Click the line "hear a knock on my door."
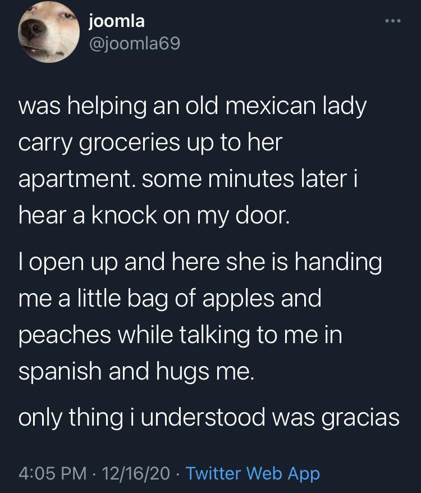Screen dimensions: 421x493 coord(153,216)
